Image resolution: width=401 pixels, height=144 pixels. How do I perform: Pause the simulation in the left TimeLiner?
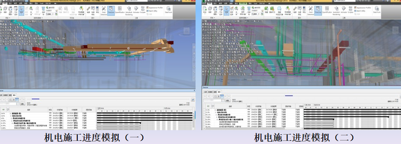click(x=14, y=100)
